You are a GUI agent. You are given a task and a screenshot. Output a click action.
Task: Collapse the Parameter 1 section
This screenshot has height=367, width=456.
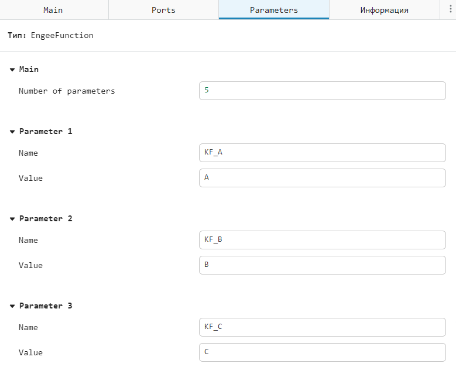tap(12, 132)
